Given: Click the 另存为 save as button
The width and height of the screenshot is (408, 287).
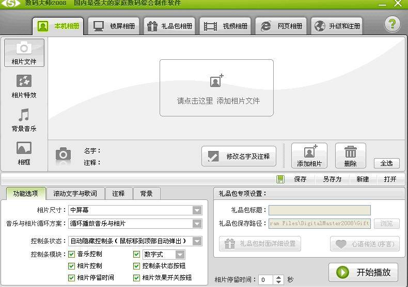Looking at the screenshot, I should click(x=332, y=179).
